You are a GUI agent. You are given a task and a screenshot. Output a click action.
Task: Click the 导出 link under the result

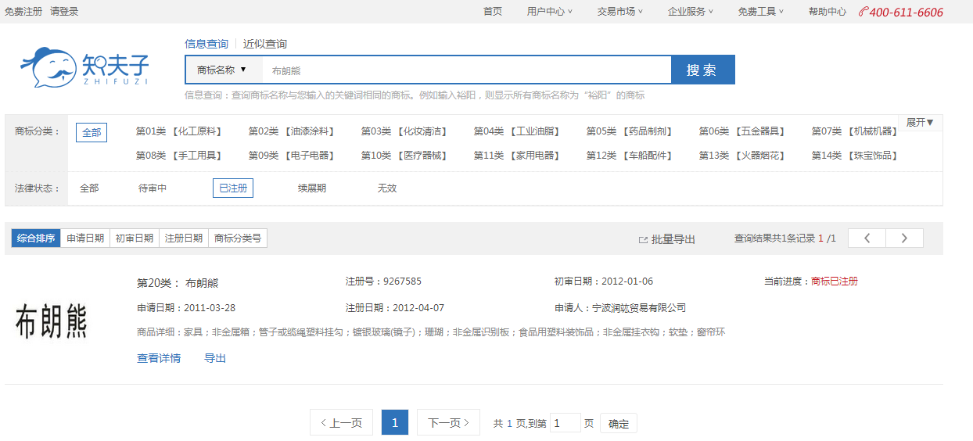[215, 358]
